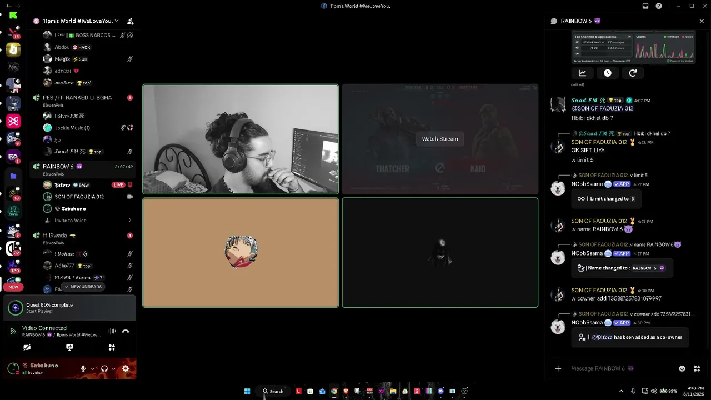711x400 pixels.
Task: Deafen audio with headphones button
Action: [x=104, y=368]
